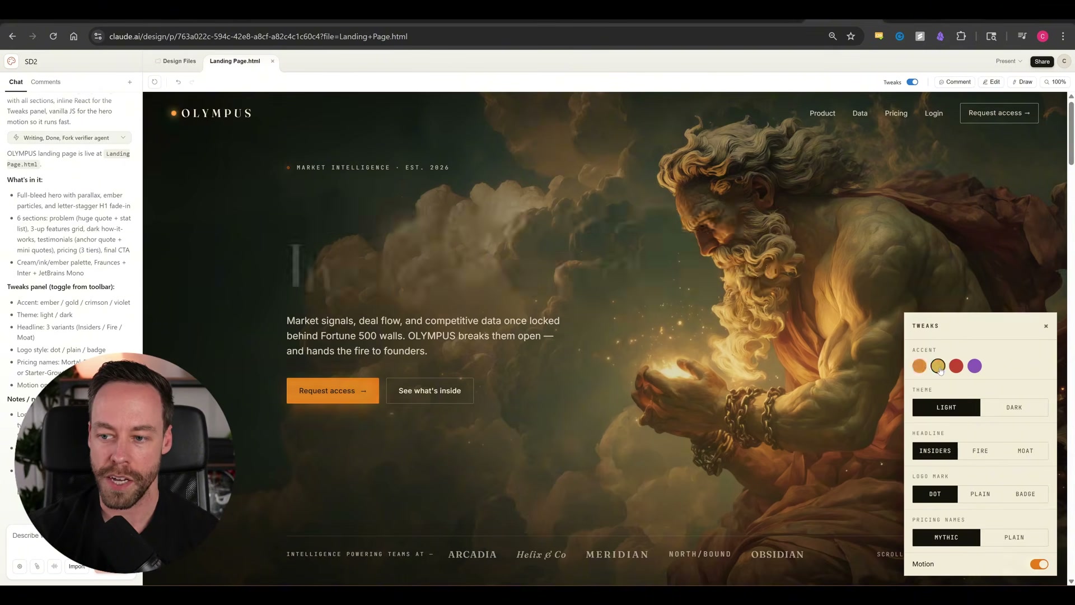Image resolution: width=1075 pixels, height=605 pixels.
Task: Open site information icon in address bar
Action: coord(98,36)
